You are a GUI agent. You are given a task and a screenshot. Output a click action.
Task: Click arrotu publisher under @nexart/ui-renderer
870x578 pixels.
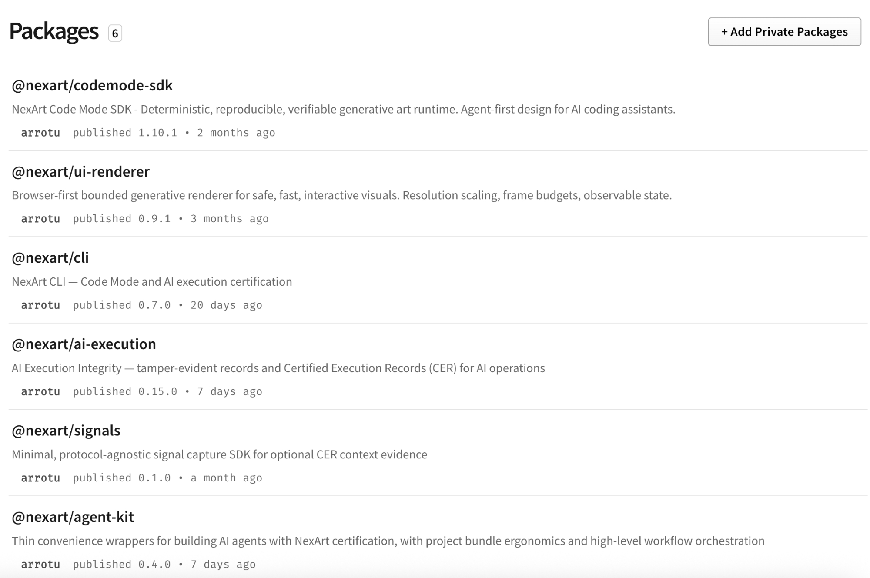(x=40, y=219)
